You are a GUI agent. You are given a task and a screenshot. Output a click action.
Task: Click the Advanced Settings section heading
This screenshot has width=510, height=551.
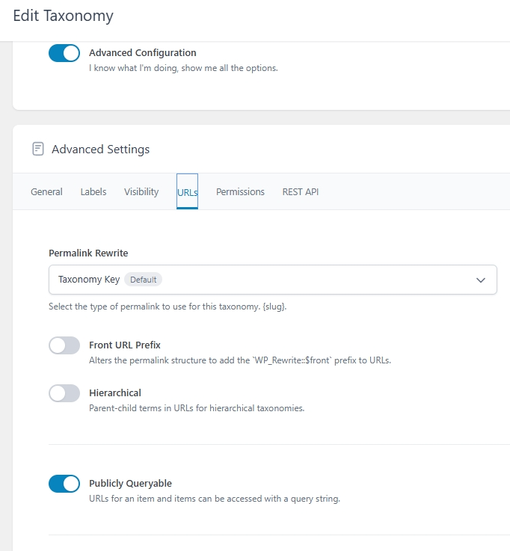(x=100, y=150)
